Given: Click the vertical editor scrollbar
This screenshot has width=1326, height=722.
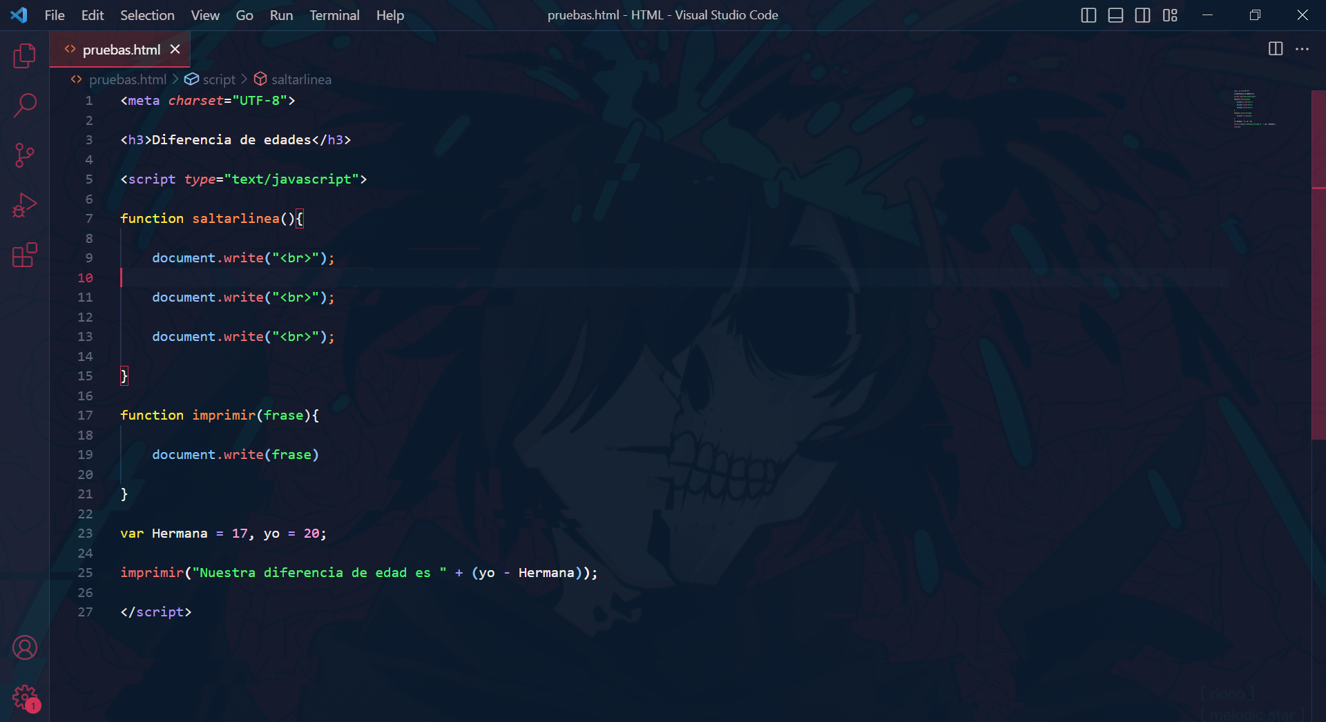Looking at the screenshot, I should click(x=1318, y=264).
